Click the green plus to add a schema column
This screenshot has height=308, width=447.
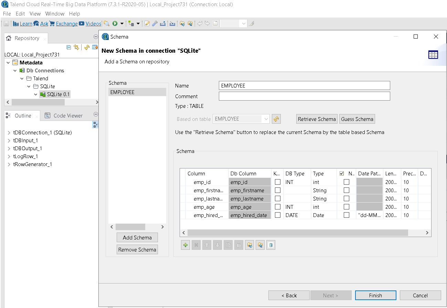tap(185, 245)
